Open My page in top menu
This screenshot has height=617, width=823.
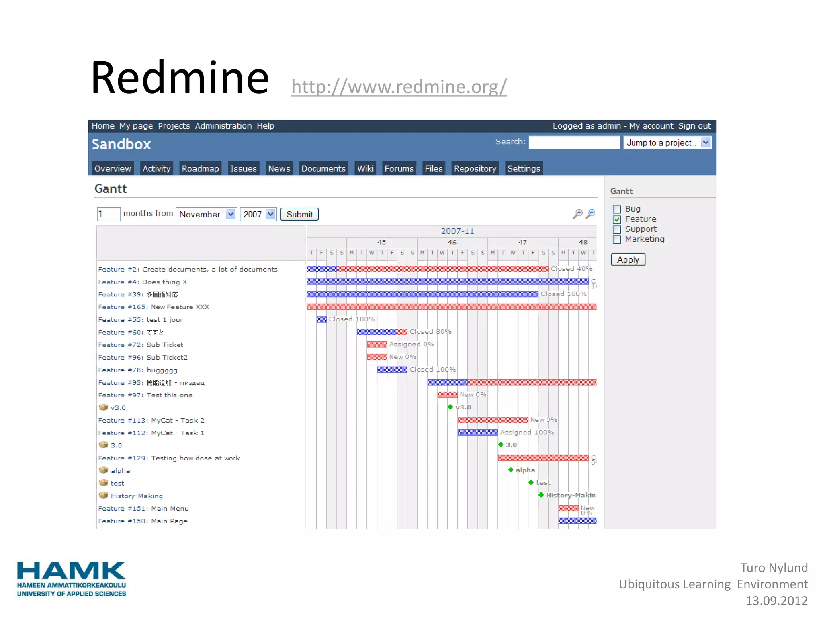coord(136,126)
